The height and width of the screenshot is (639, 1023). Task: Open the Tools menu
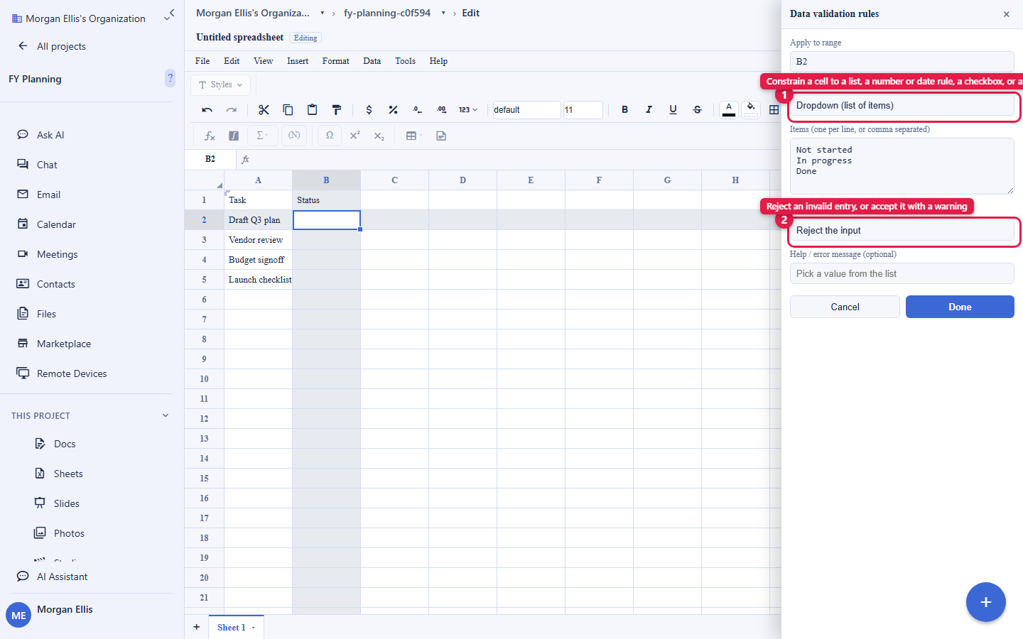point(406,61)
